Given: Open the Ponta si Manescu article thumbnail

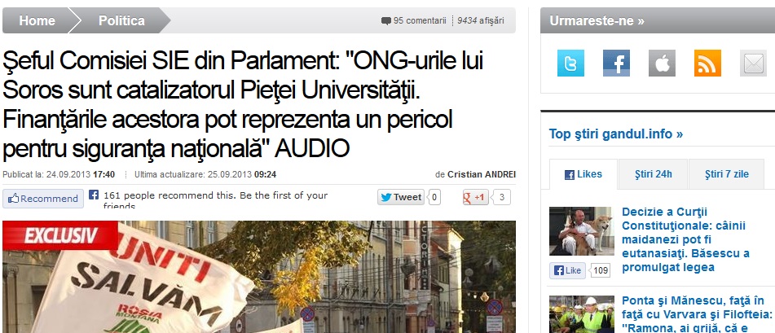Looking at the screenshot, I should [x=581, y=314].
